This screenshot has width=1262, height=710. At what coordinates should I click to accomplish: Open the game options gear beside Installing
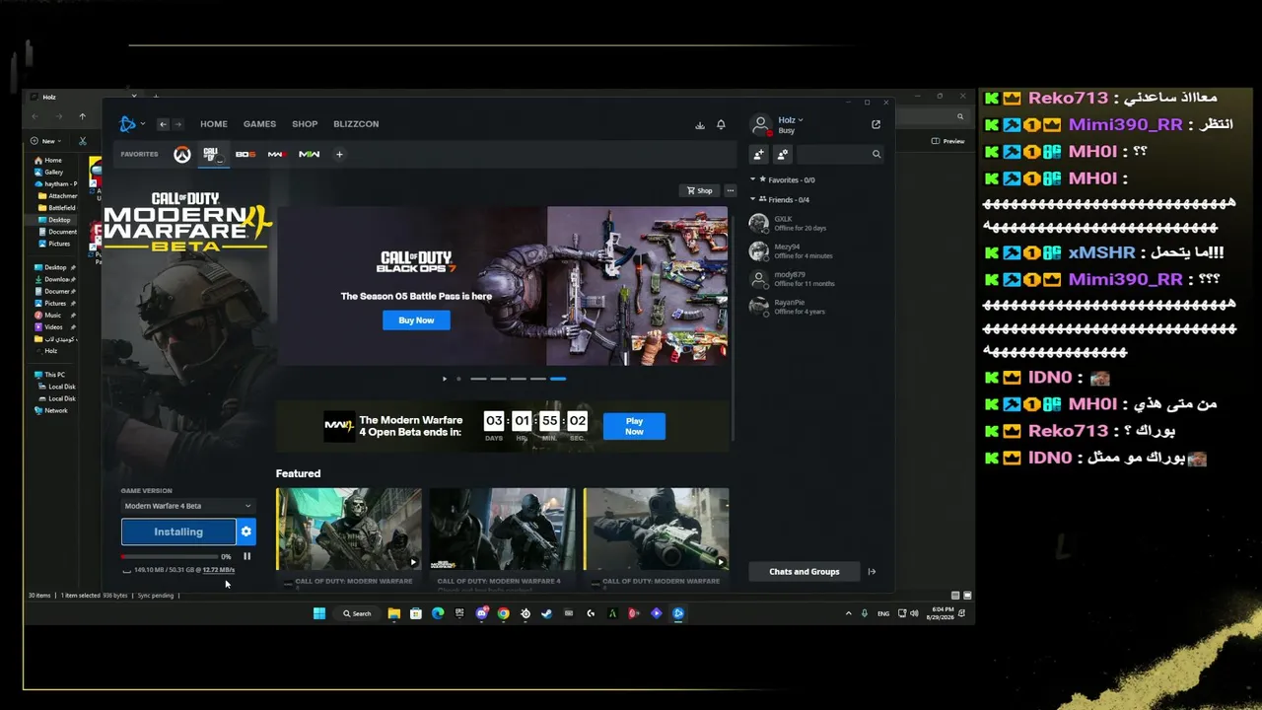246,532
